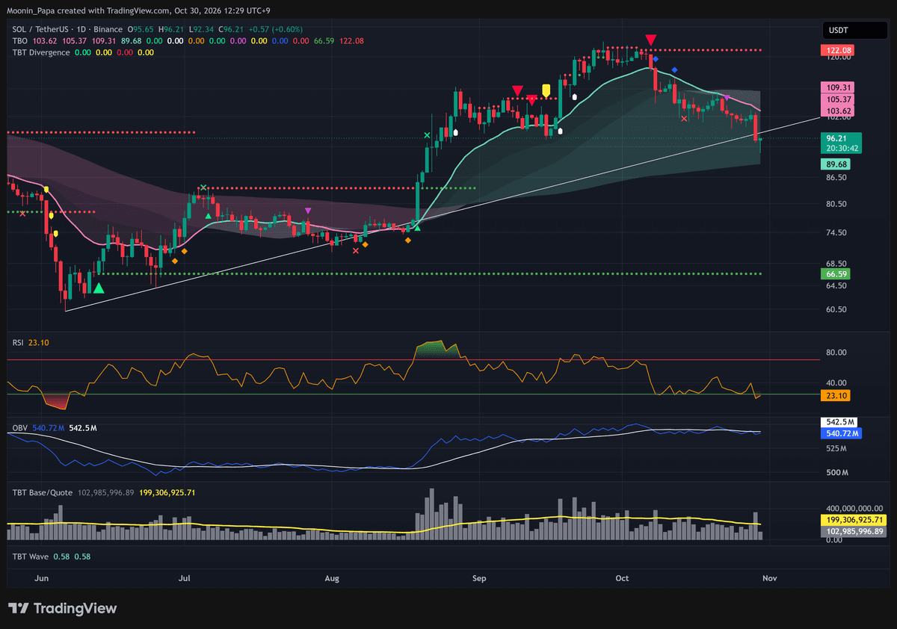
Task: Click the TBT Wave pane legend
Action: click(31, 557)
